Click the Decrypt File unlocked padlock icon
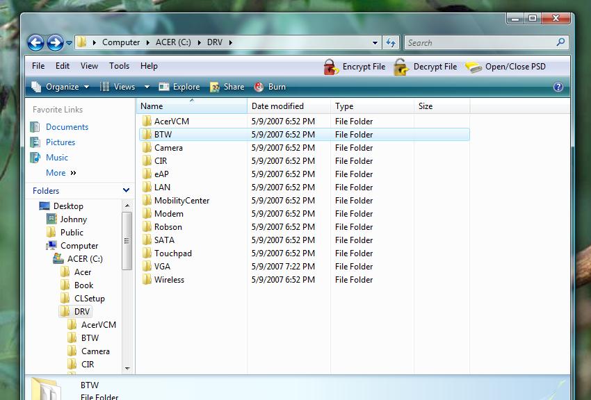The image size is (591, 400). click(401, 67)
